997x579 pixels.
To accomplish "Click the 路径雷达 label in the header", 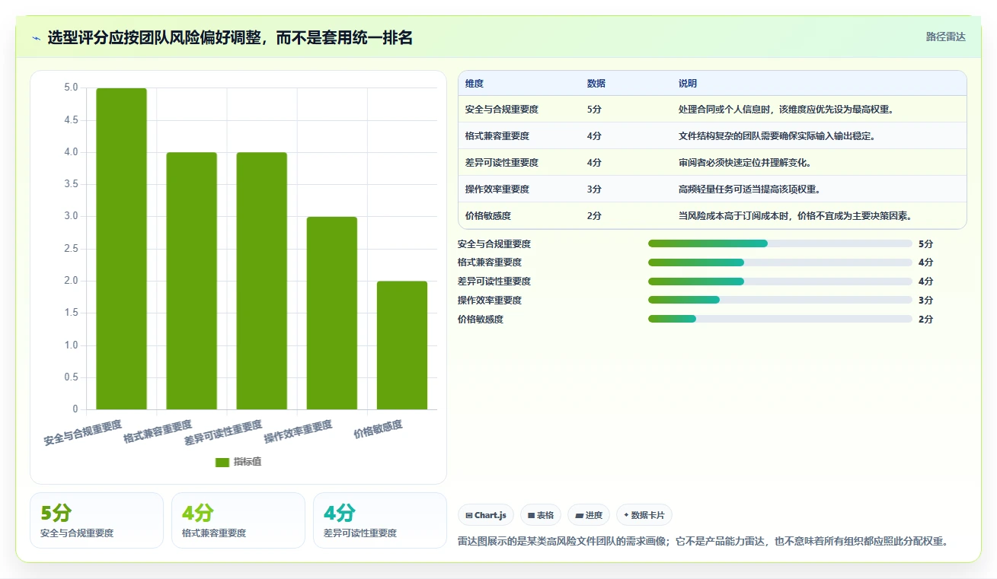I will coord(945,37).
